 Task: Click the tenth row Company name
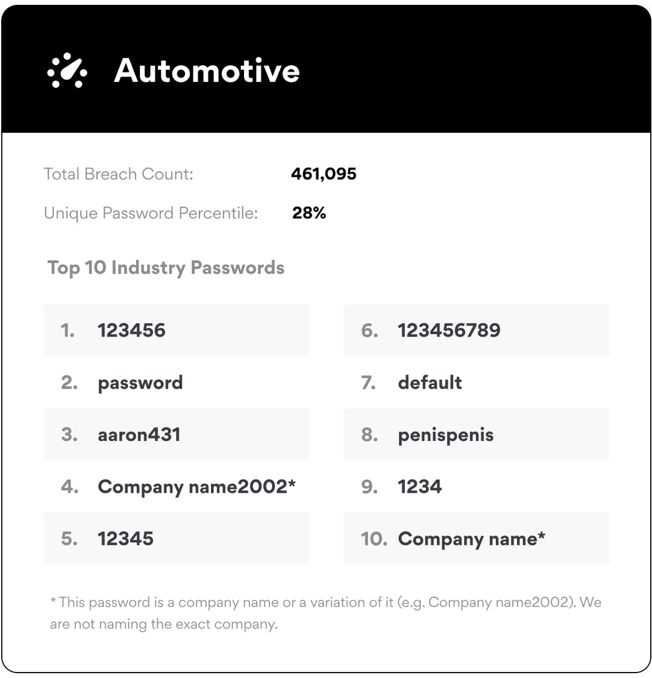[x=476, y=539]
